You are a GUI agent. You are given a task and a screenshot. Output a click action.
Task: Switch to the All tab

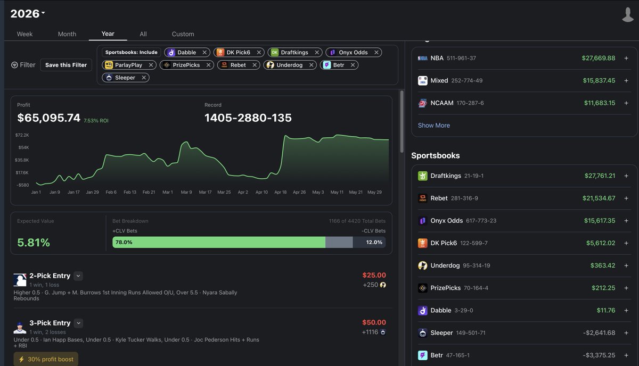143,34
